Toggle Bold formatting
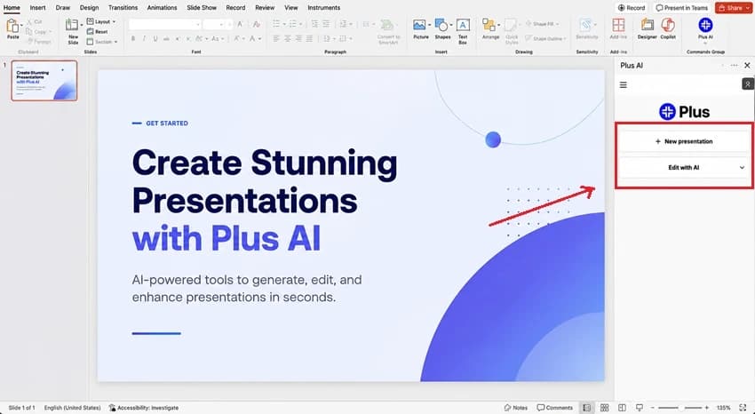This screenshot has height=414, width=755. pyautogui.click(x=133, y=38)
